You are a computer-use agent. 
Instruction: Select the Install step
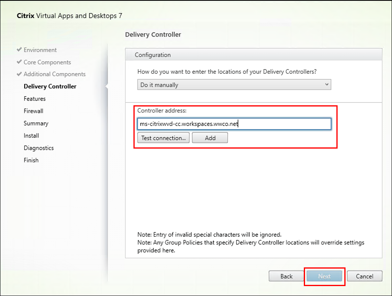click(31, 135)
